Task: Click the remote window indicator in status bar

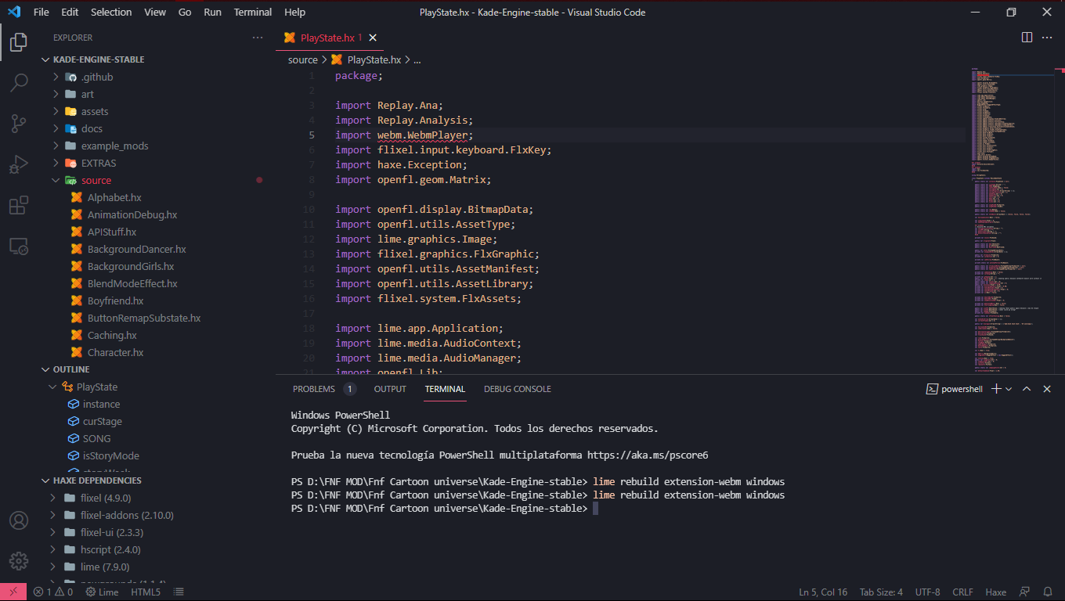Action: click(13, 592)
